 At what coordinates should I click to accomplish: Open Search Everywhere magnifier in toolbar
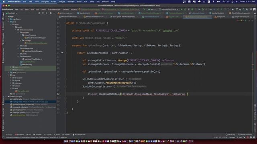click(251, 10)
